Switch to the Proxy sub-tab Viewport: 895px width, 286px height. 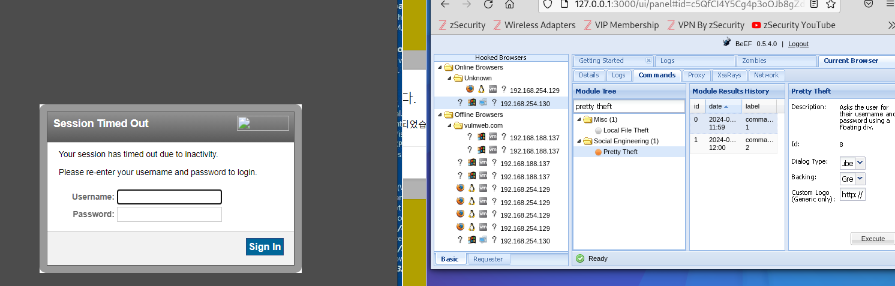[x=696, y=75]
